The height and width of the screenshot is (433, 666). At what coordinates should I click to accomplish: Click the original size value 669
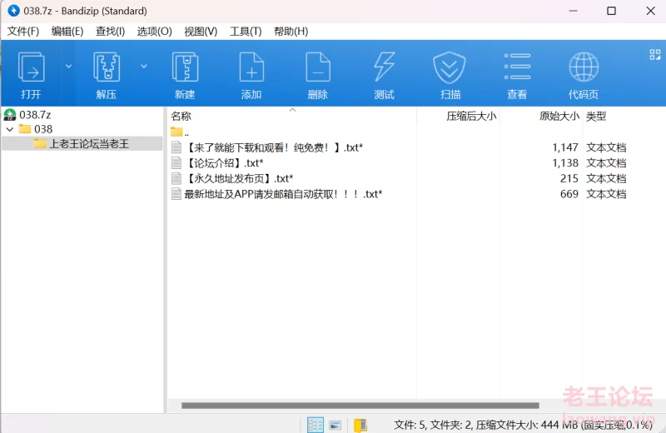point(569,194)
